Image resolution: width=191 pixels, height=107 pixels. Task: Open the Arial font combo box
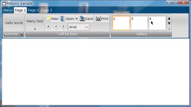[79, 27]
